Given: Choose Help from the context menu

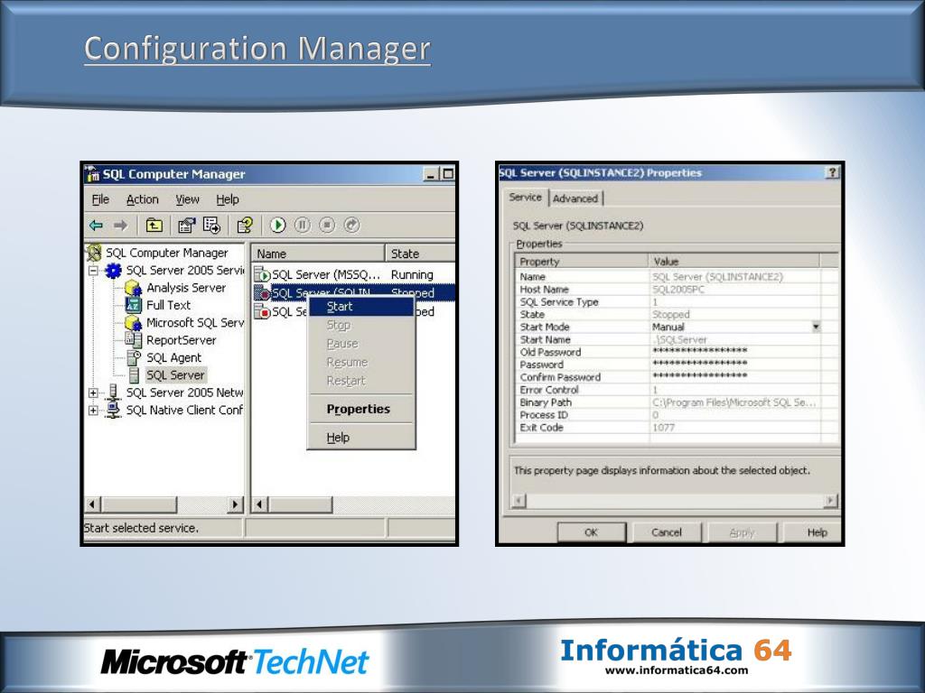Looking at the screenshot, I should [361, 438].
